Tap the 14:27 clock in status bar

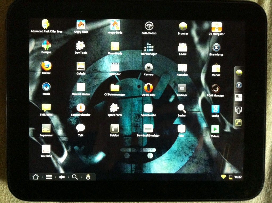238,177
